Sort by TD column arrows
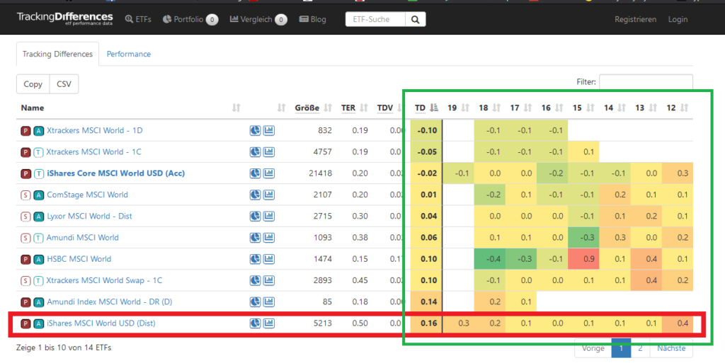Image resolution: width=725 pixels, height=363 pixels. click(x=434, y=108)
